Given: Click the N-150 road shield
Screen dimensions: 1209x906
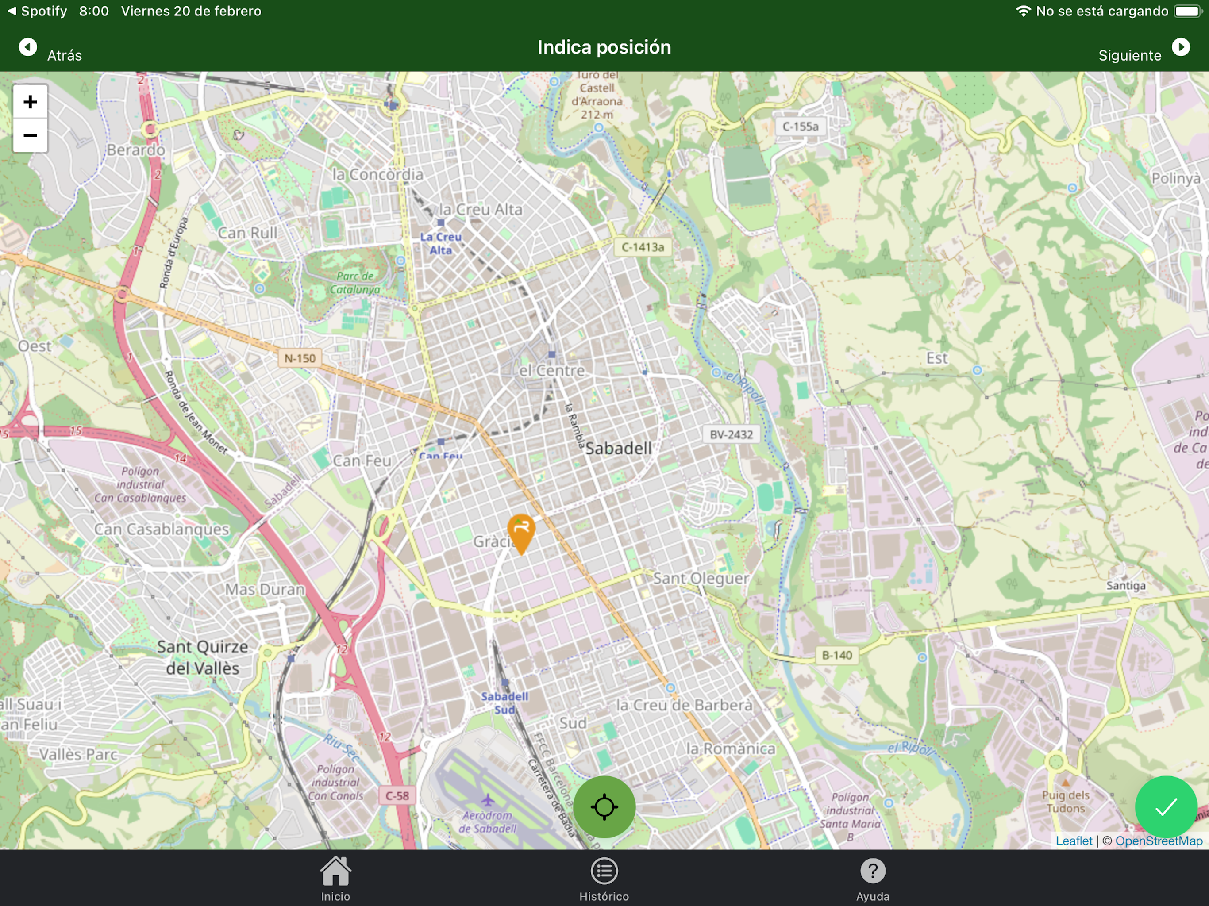Looking at the screenshot, I should pos(300,358).
